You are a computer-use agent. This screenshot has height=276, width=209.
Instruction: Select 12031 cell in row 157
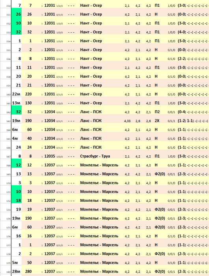click(50, 67)
